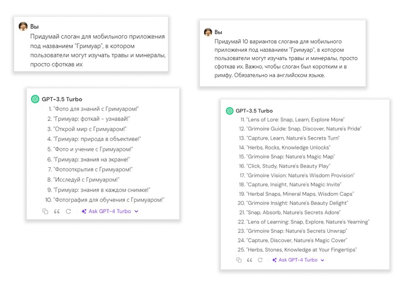Viewport: 410px width, 289px height.
Task: Copy the English slogans response
Action: 239,260
